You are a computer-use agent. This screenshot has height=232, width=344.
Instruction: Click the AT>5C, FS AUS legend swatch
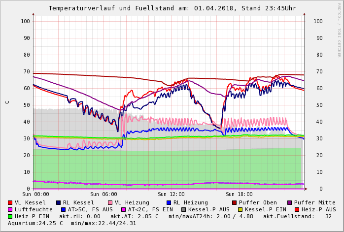point(63,209)
